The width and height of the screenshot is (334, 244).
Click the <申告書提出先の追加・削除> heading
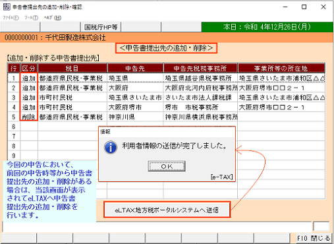coord(166,48)
